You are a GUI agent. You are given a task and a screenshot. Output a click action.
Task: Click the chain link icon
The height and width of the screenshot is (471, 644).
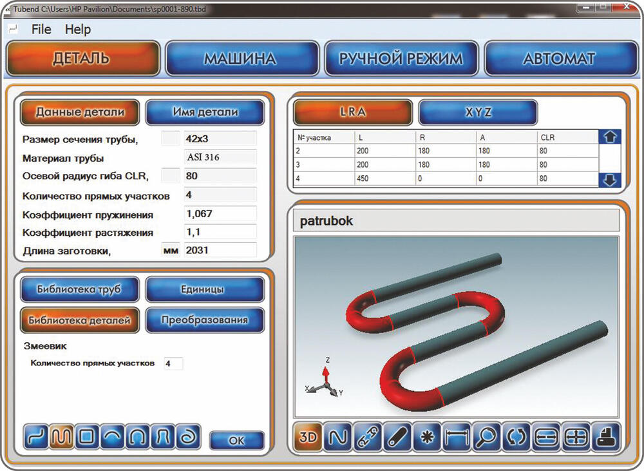(368, 437)
